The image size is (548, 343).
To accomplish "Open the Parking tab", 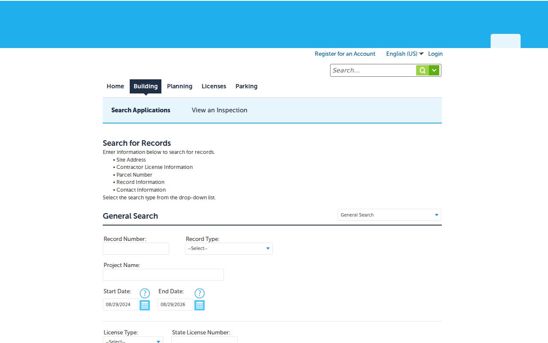I will click(x=246, y=86).
